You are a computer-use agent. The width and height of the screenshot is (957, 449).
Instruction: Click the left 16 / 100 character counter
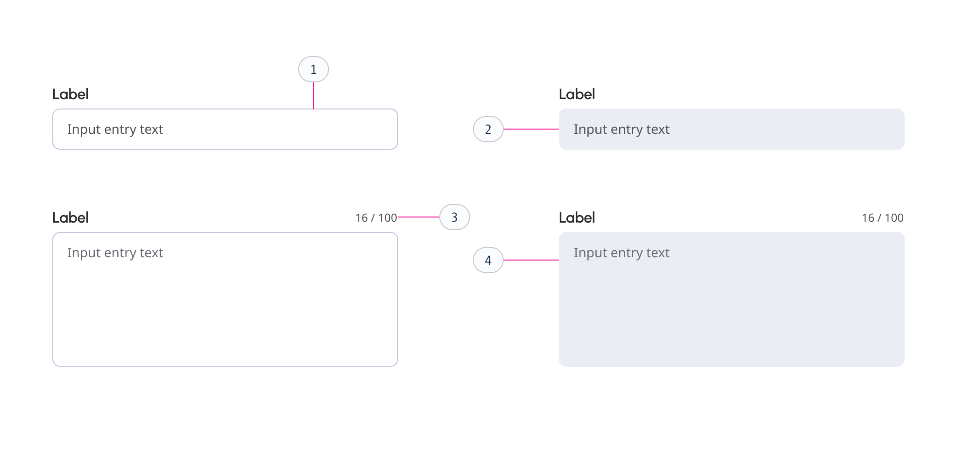(375, 217)
